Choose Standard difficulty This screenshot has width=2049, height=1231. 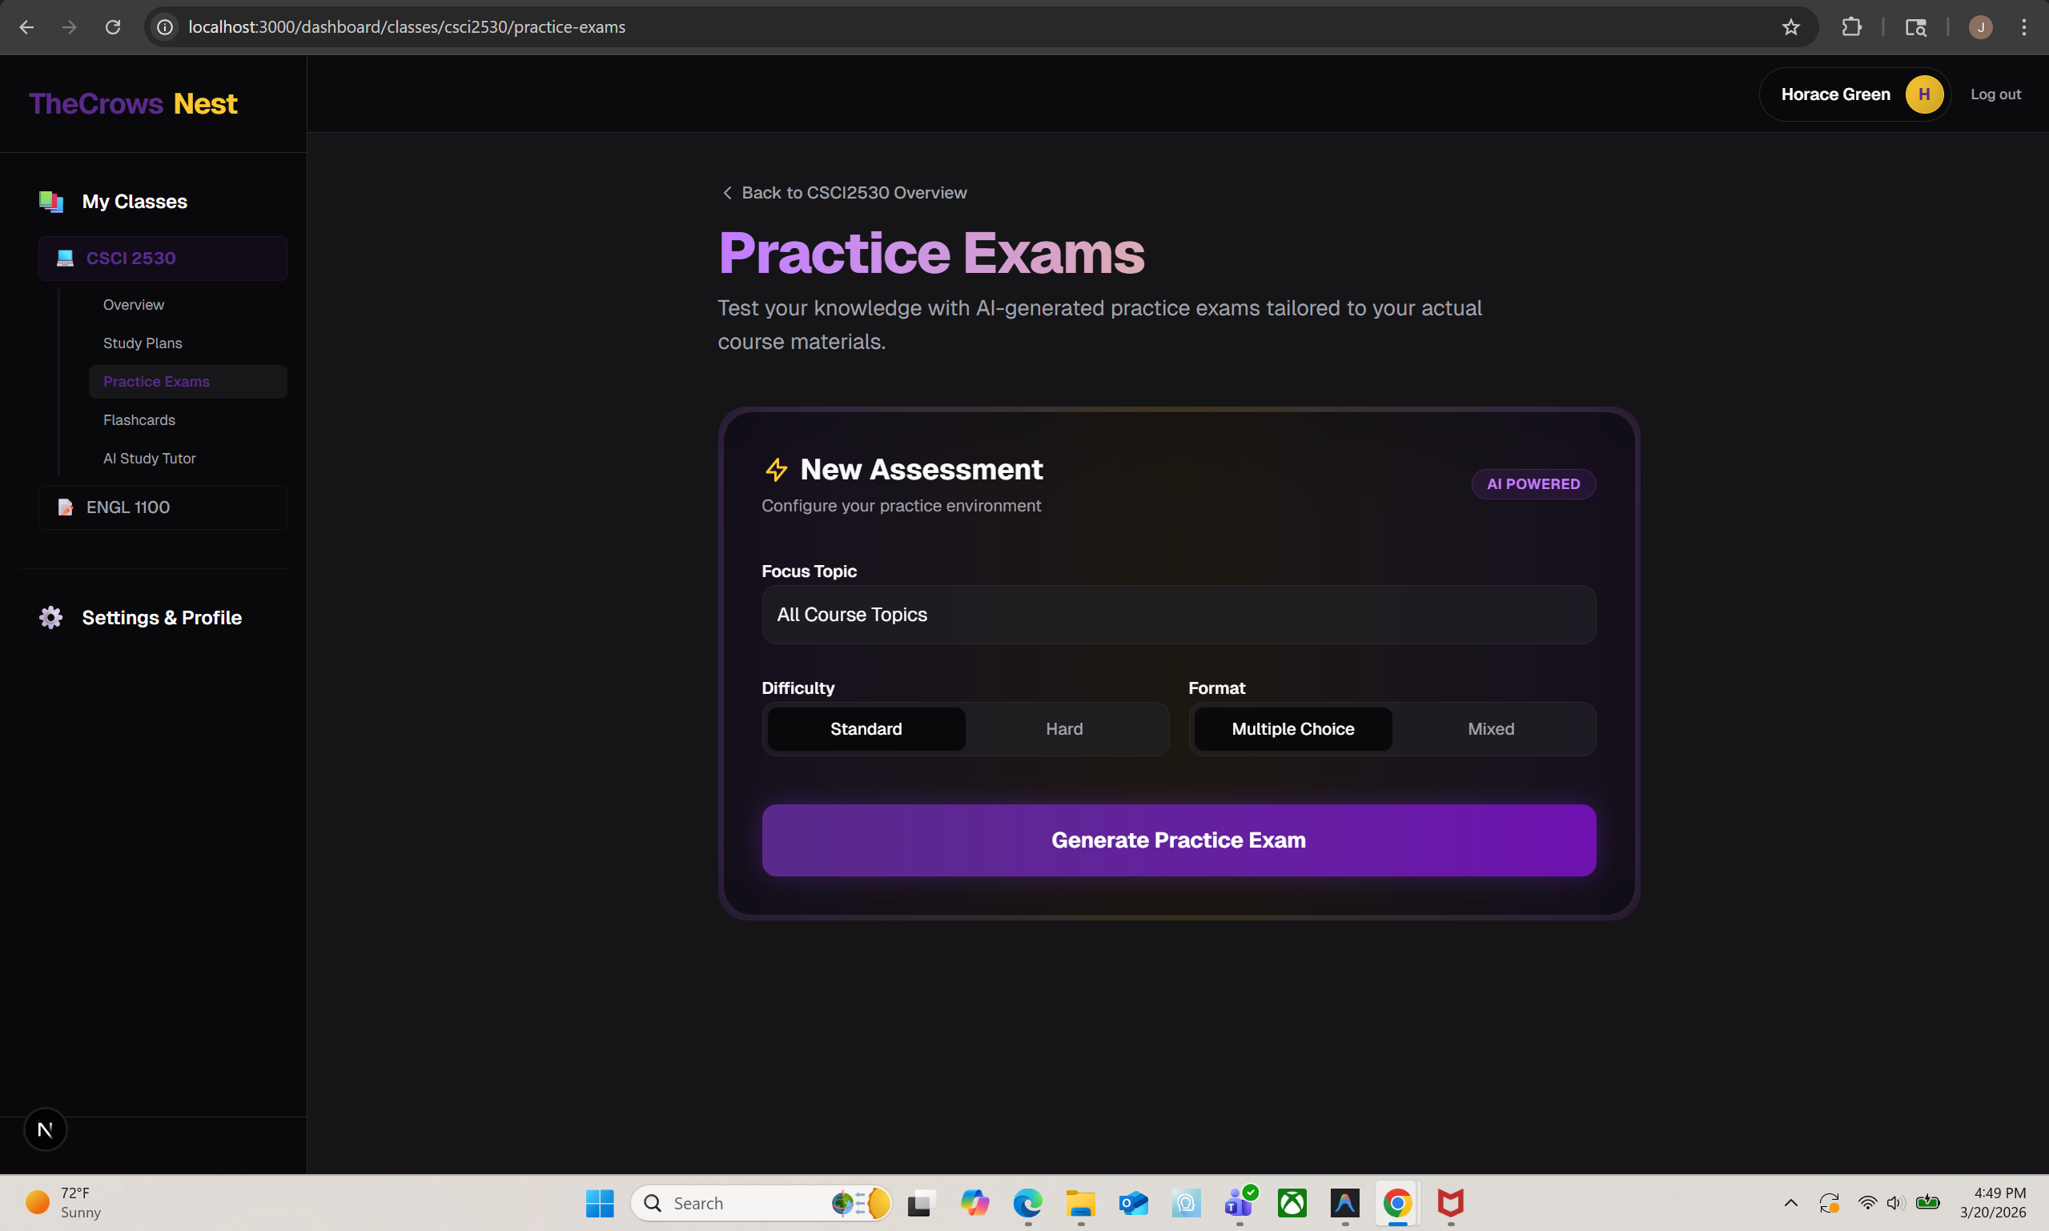[x=866, y=729]
